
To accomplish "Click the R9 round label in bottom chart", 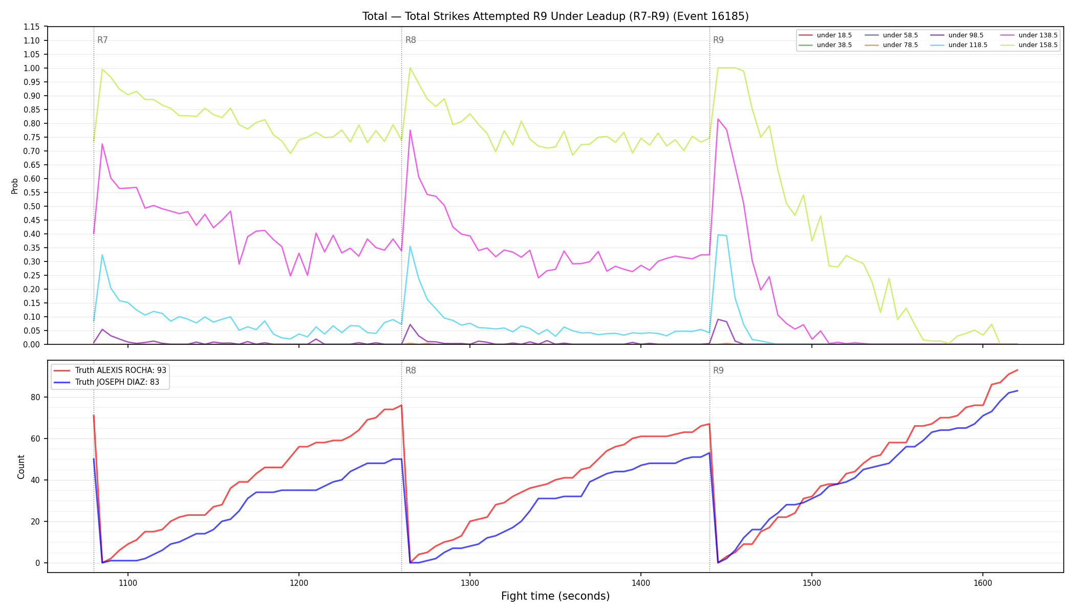I will [718, 370].
